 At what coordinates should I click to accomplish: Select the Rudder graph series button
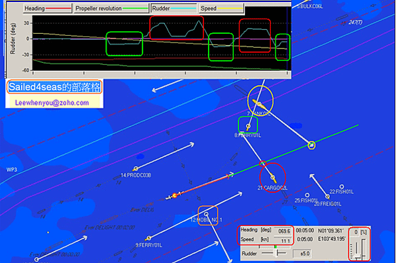pos(173,9)
